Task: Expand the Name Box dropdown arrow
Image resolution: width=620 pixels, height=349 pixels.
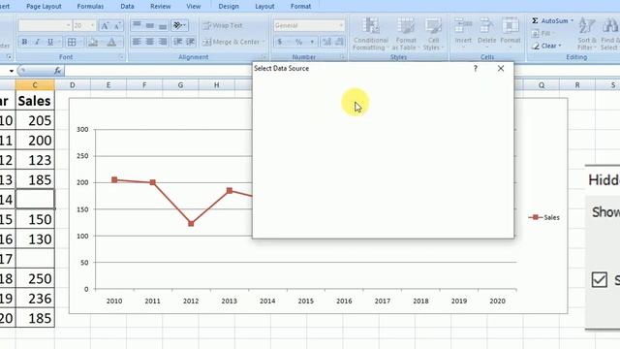Action: click(11, 71)
